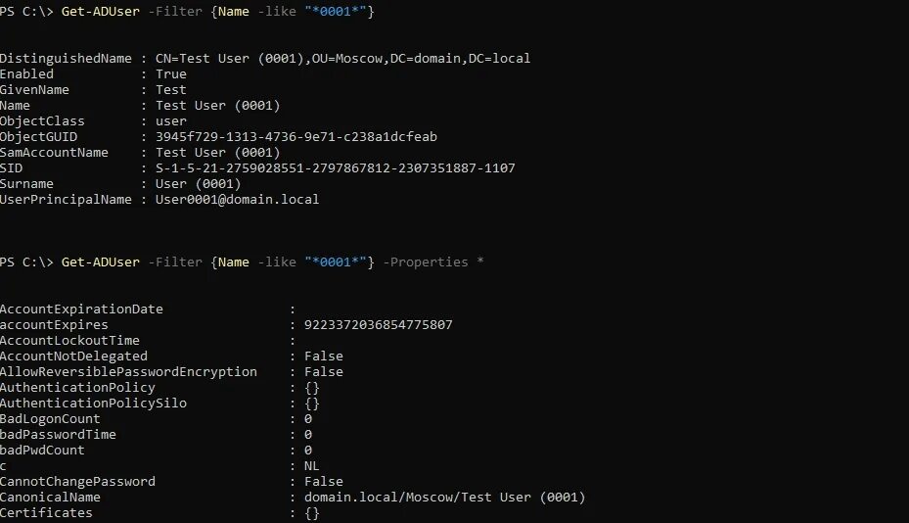Click the UserPrincipalName value User0001@domain.local
The image size is (909, 523).
pos(237,199)
